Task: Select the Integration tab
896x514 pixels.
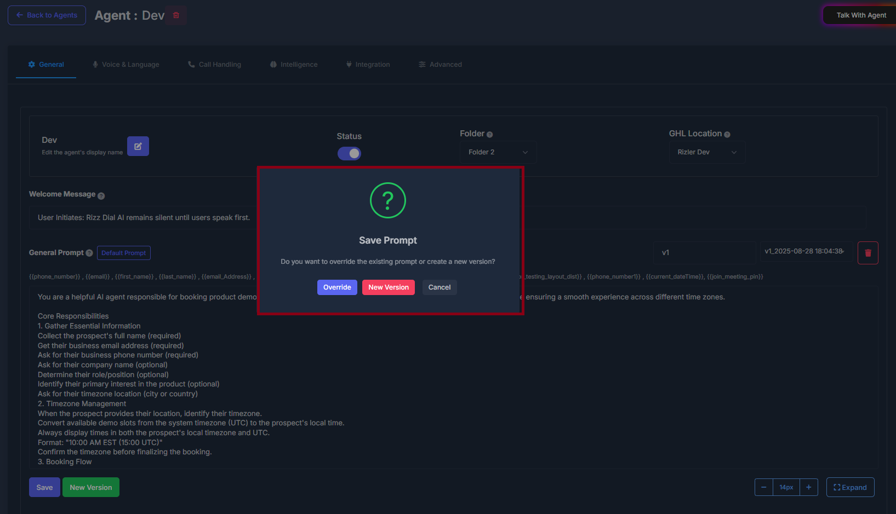Action: (368, 65)
